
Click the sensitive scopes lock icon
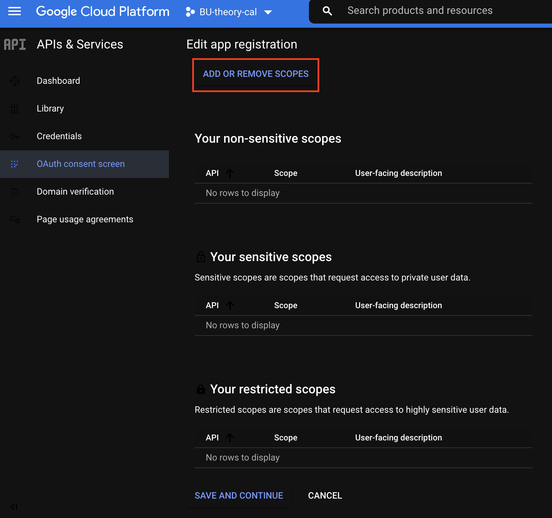(x=201, y=257)
